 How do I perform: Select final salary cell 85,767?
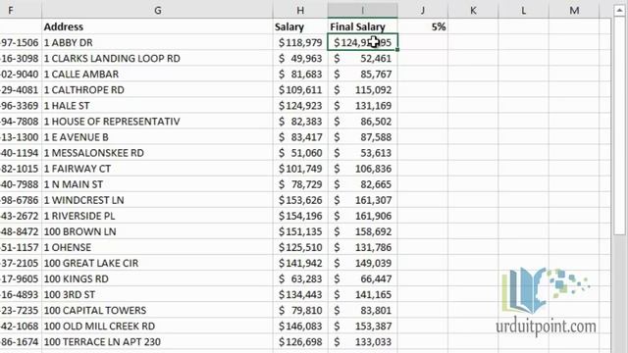click(363, 75)
